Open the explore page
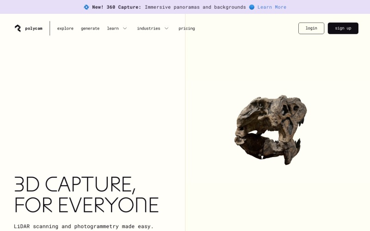This screenshot has height=231, width=370. coord(65,28)
